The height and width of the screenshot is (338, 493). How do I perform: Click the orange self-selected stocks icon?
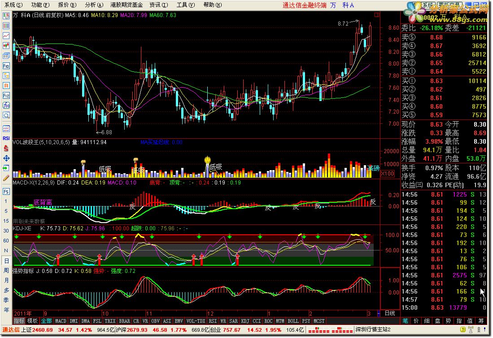tap(6, 85)
